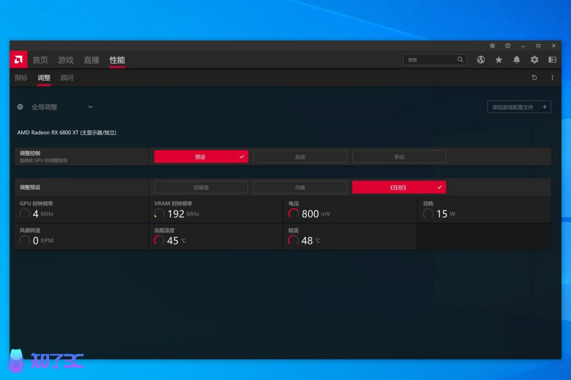
Task: Click the 调整控制 label
Action: pos(30,153)
